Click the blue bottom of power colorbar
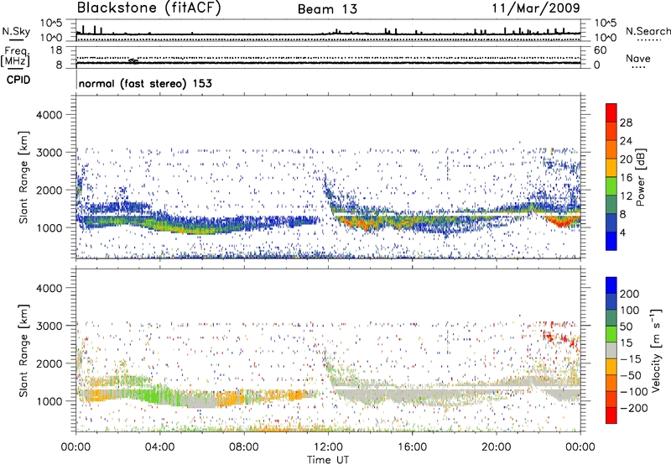Screen dimensions: 671x465 [611, 241]
